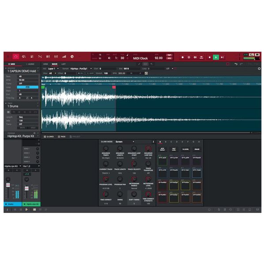The height and width of the screenshot is (265, 265).
Task: Open the channel mixer sliders icon
Action: point(56,57)
